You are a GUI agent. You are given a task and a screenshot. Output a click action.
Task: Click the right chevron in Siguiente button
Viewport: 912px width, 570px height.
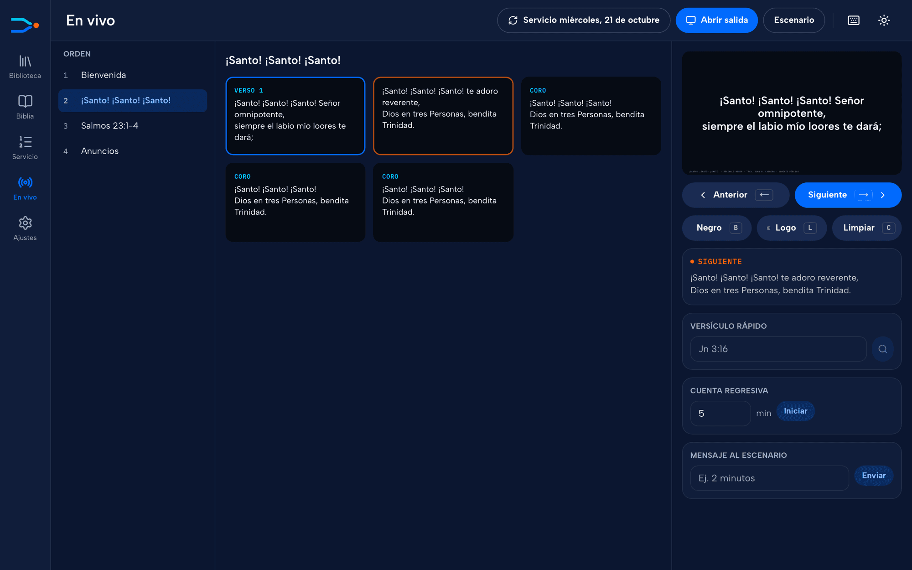click(x=883, y=195)
